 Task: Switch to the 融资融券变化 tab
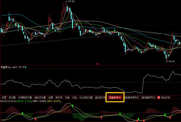point(148,97)
